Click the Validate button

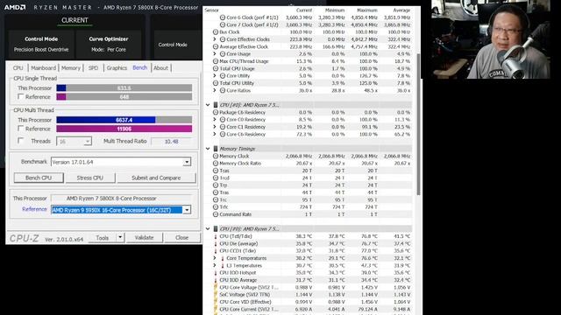pyautogui.click(x=144, y=237)
